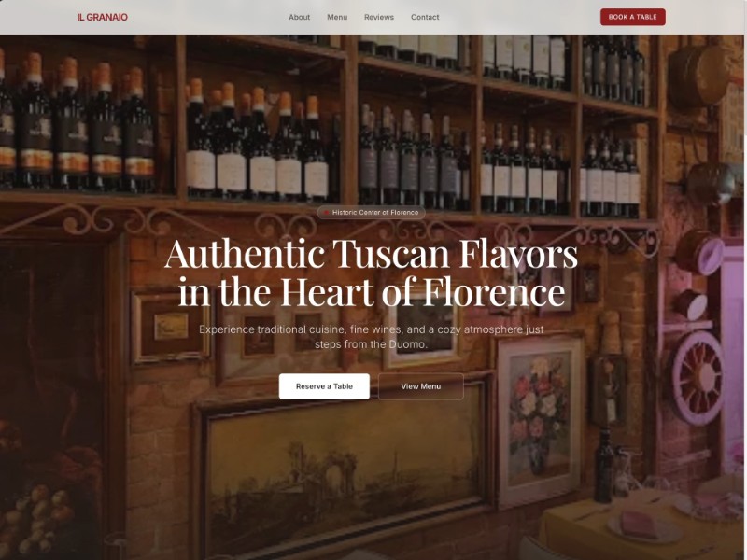Click the red dot in the location badge

(x=326, y=213)
